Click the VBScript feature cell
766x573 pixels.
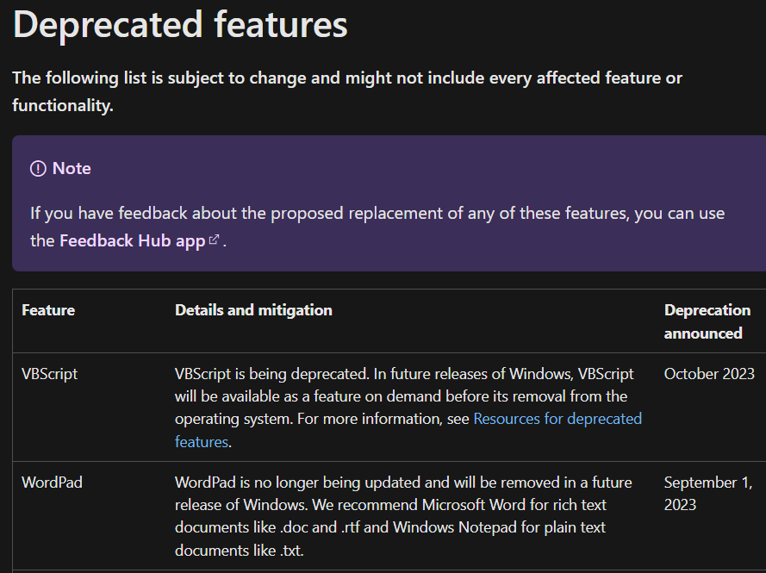[50, 374]
